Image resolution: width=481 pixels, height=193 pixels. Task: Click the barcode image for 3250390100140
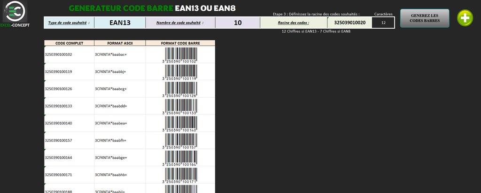point(180,124)
